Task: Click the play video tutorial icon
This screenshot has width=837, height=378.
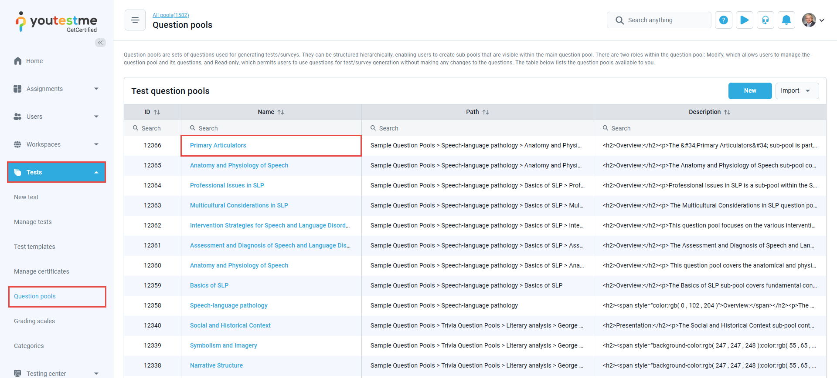Action: pyautogui.click(x=745, y=20)
